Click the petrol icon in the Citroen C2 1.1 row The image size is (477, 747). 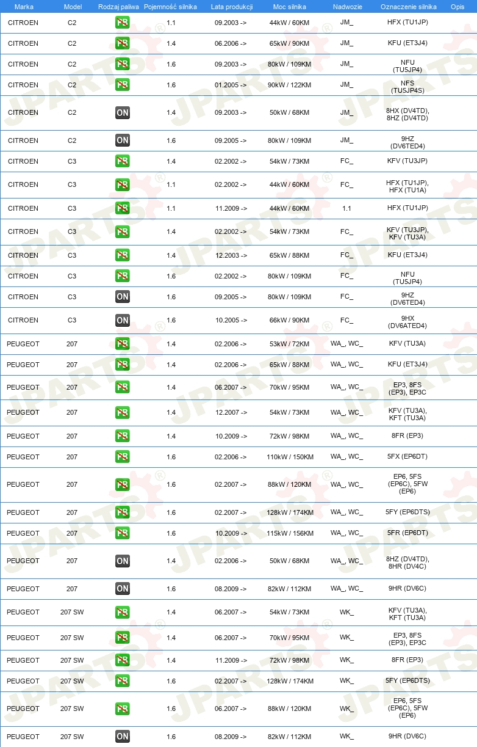(x=123, y=23)
